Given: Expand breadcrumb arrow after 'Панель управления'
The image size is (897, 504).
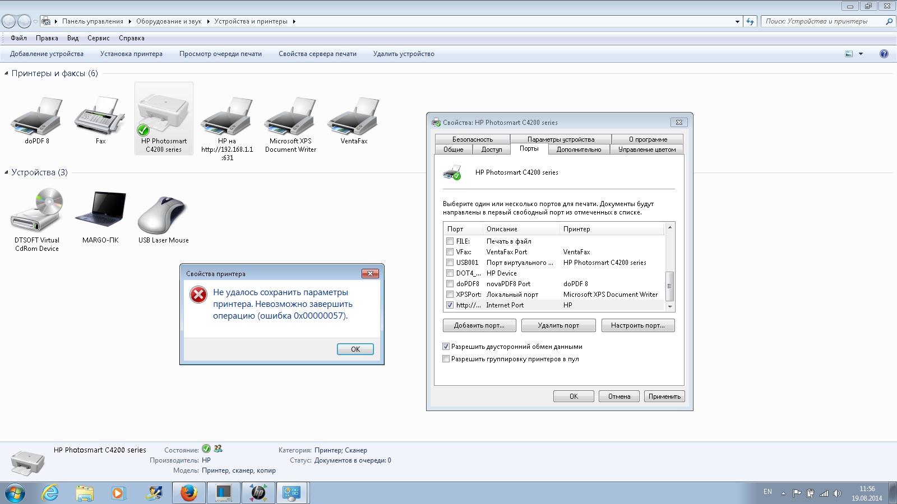Looking at the screenshot, I should (130, 21).
